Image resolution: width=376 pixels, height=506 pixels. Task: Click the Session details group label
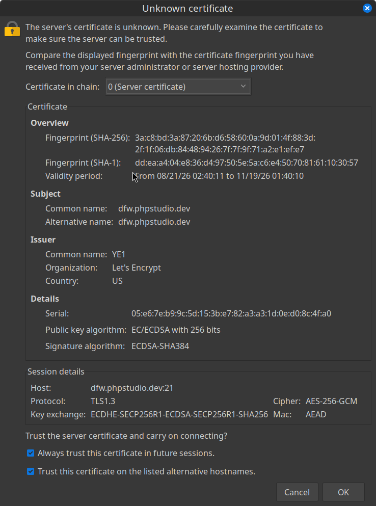click(x=56, y=371)
